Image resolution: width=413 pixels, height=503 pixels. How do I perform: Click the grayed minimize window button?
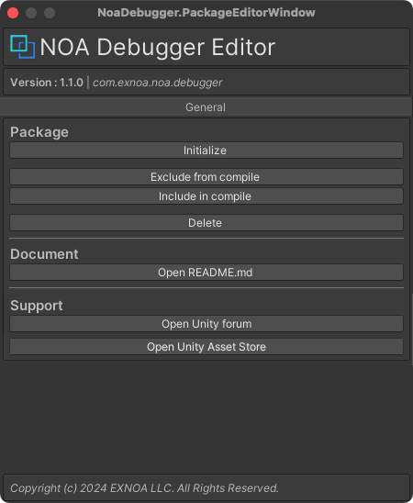tap(31, 13)
